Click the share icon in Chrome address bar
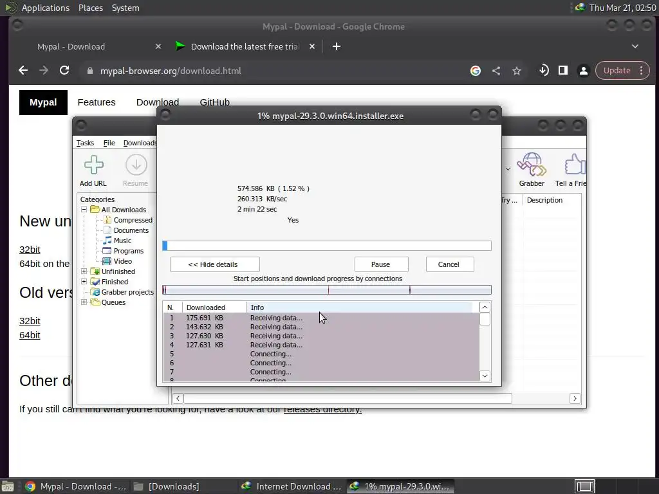 tap(496, 71)
